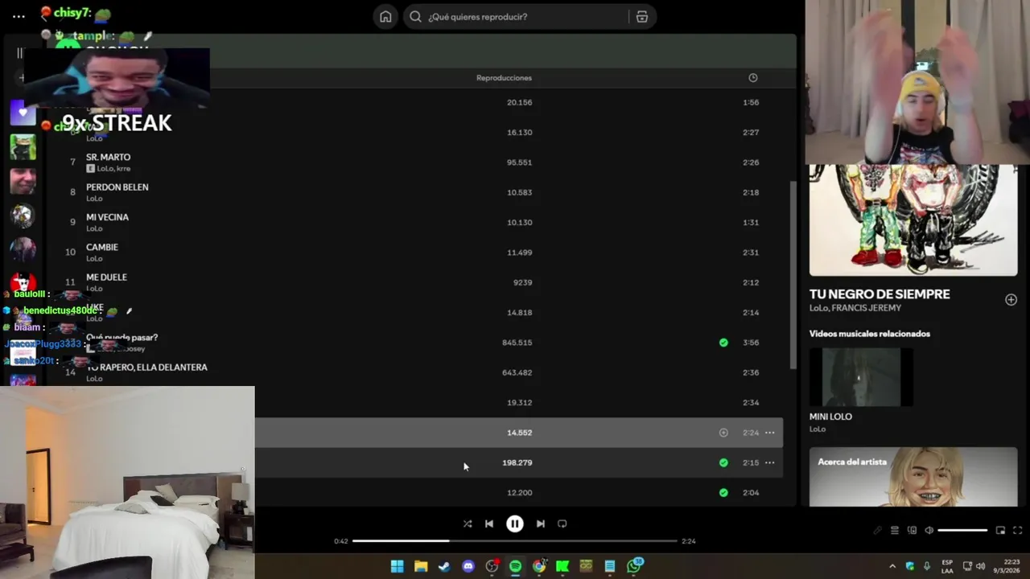Add the 14.552-plays track to Liked Songs
The height and width of the screenshot is (579, 1030).
723,433
